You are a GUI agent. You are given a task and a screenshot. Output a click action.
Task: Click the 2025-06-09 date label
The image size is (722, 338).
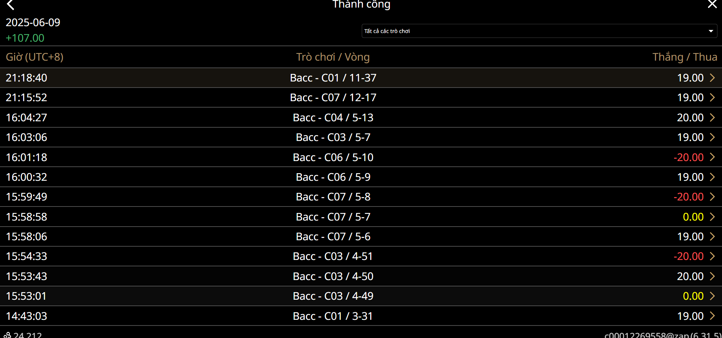(33, 22)
